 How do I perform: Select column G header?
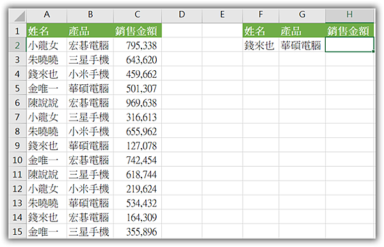click(302, 16)
